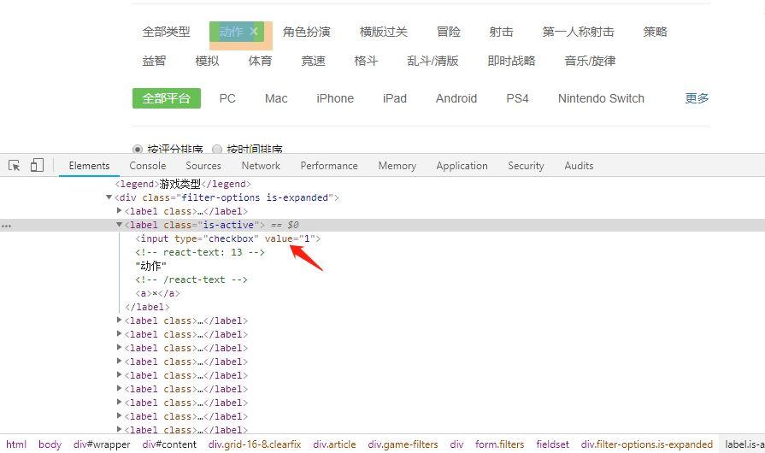The width and height of the screenshot is (765, 453).
Task: Click div#content in the breadcrumb bar
Action: click(x=169, y=444)
